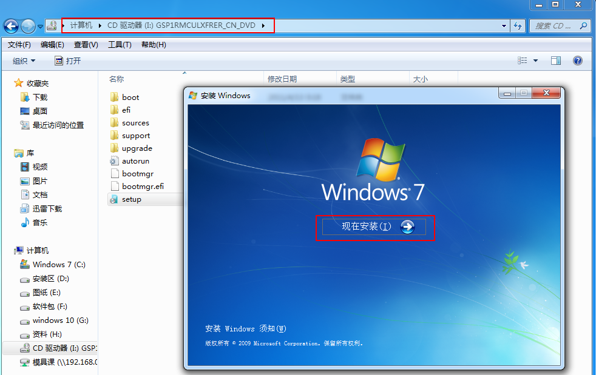The height and width of the screenshot is (375, 596).
Task: Open the 文件(F) menu
Action: coord(19,45)
